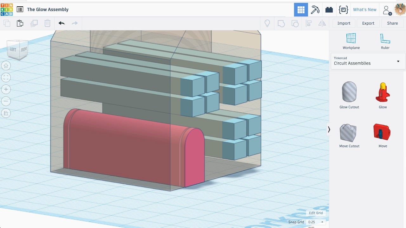Click the Duplicate and repeat icon
The image size is (406, 228).
(34, 23)
